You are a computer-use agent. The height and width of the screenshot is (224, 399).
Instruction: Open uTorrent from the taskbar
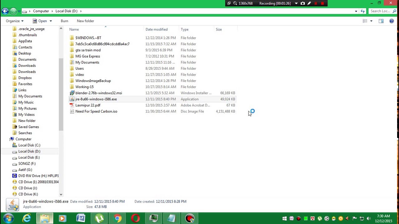99,218
